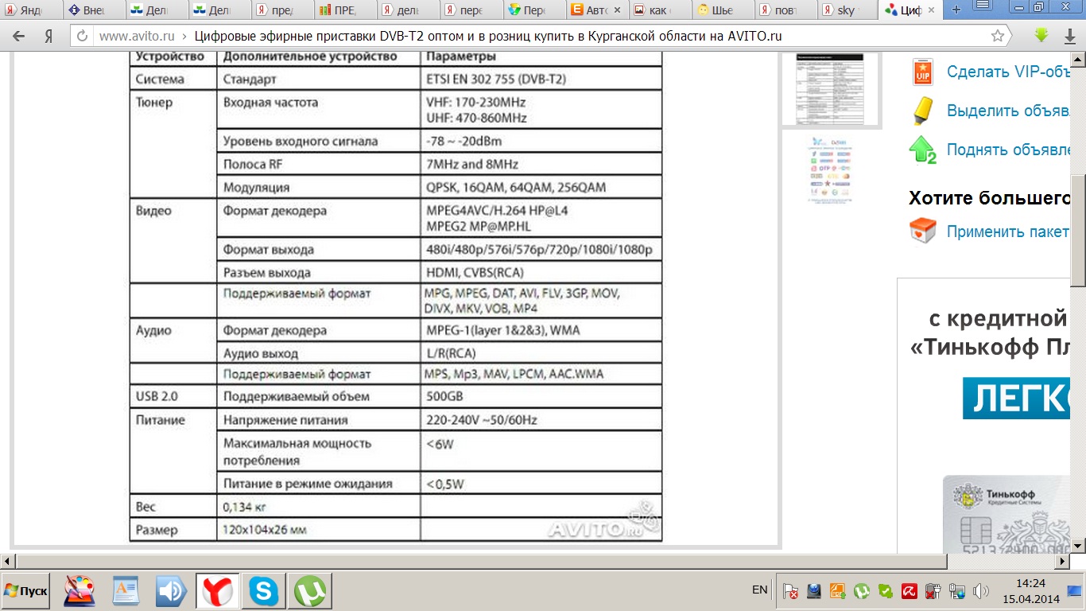Image resolution: width=1086 pixels, height=611 pixels.
Task: Click the horizontal scrollbar thumb
Action: [x=481, y=561]
